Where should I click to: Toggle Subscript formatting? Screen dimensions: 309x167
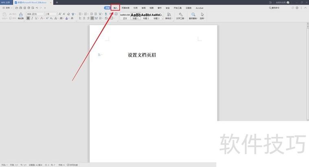(51, 18)
